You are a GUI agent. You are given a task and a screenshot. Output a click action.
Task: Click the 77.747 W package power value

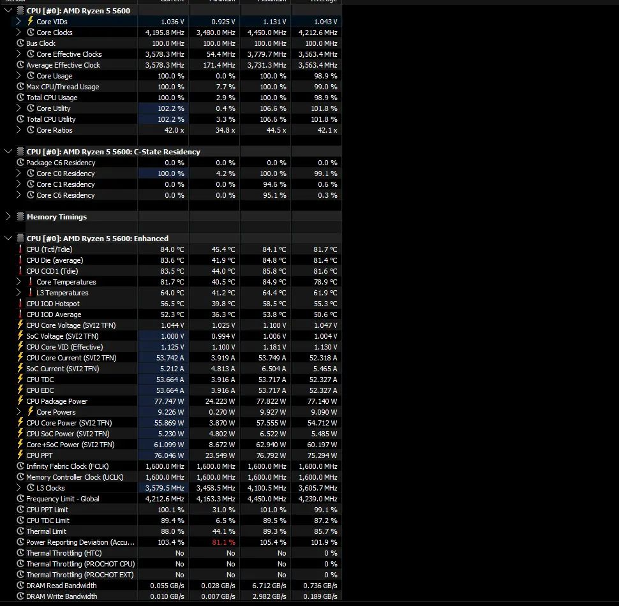(169, 401)
